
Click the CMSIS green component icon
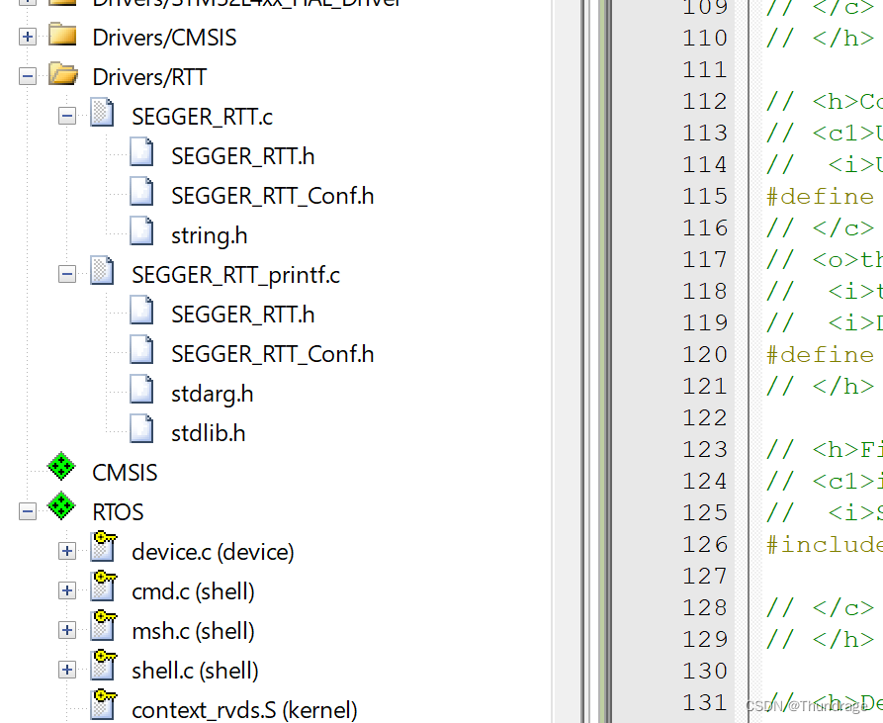(61, 466)
